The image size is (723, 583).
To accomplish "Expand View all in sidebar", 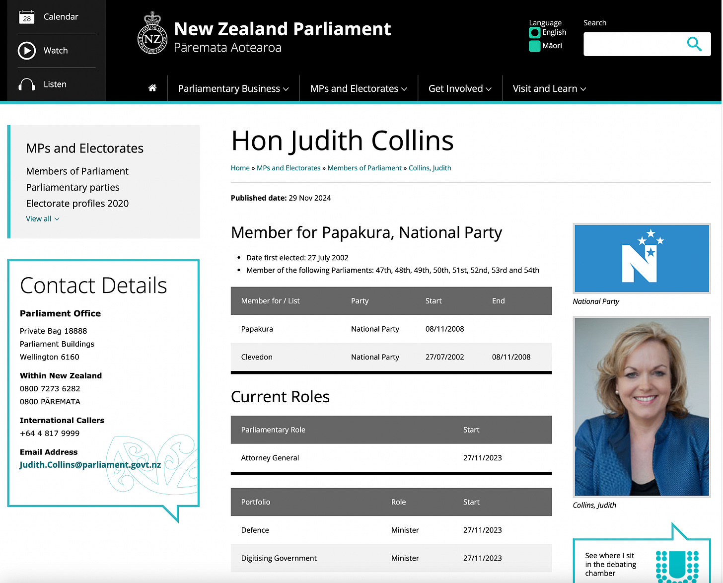I will [x=43, y=219].
